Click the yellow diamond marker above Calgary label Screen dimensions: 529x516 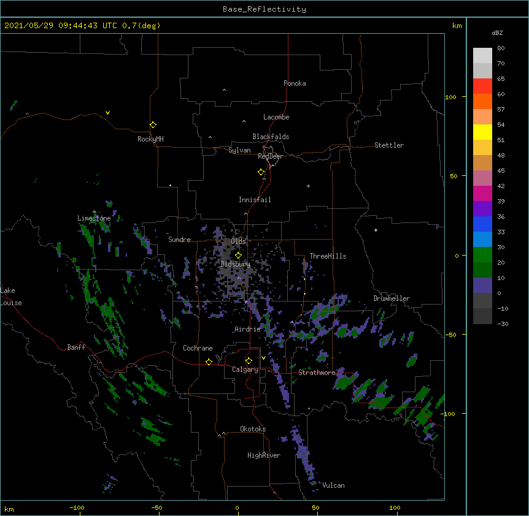coord(249,360)
